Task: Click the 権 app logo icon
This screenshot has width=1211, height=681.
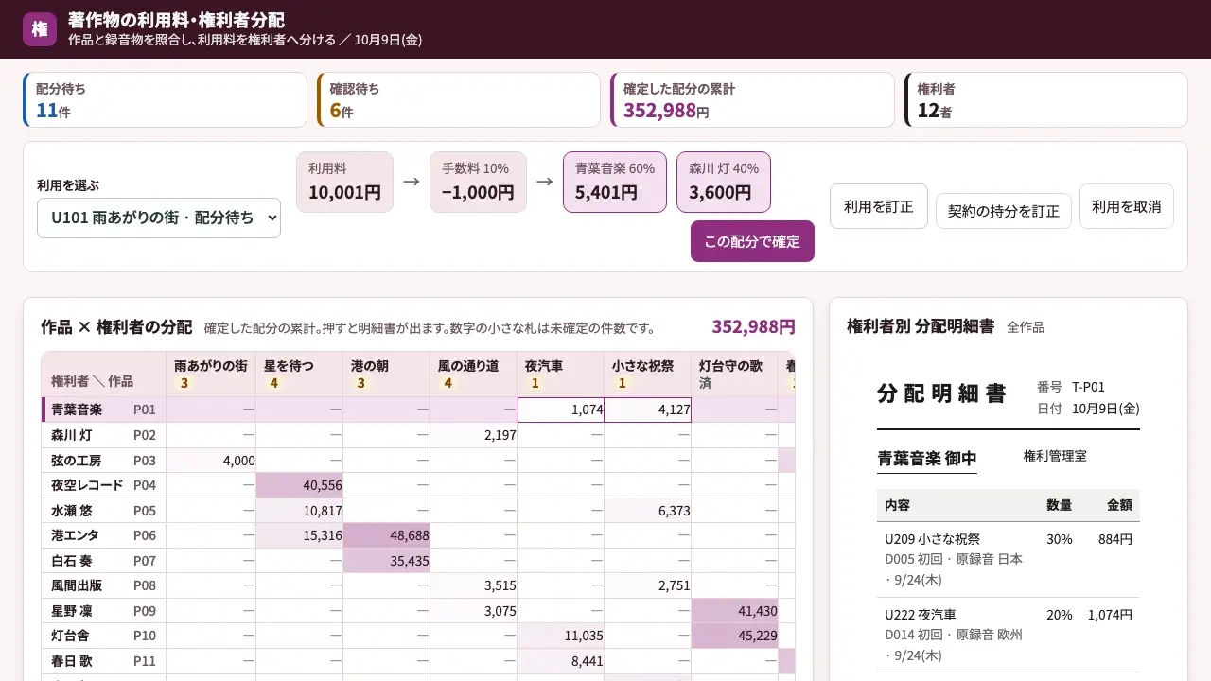Action: click(x=40, y=29)
